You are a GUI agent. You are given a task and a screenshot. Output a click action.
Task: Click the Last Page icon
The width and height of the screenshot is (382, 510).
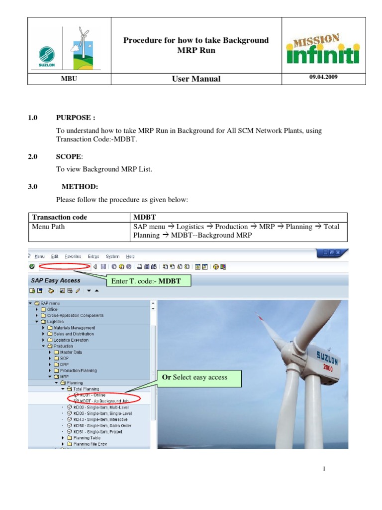(x=187, y=267)
